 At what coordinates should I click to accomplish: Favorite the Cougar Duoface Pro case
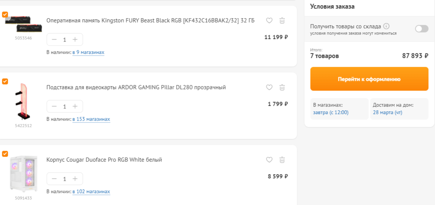coord(269,160)
